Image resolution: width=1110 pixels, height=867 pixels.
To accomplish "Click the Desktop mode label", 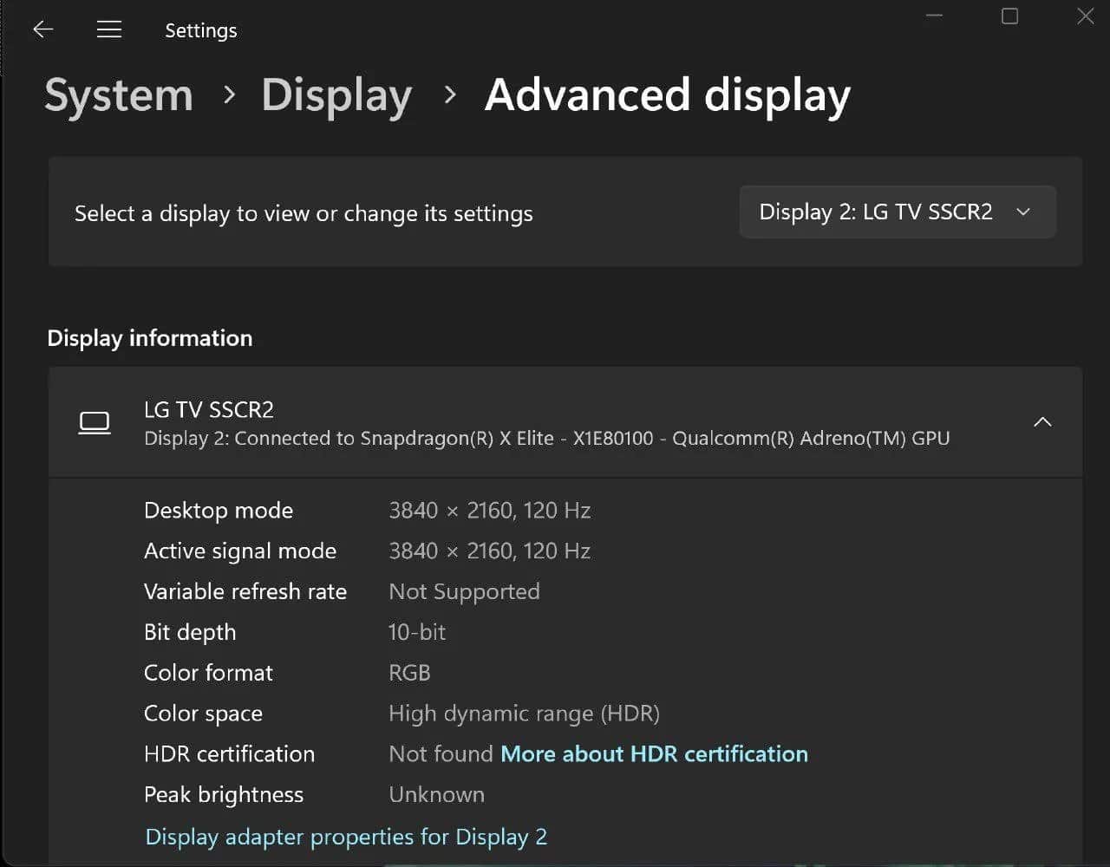I will [219, 511].
